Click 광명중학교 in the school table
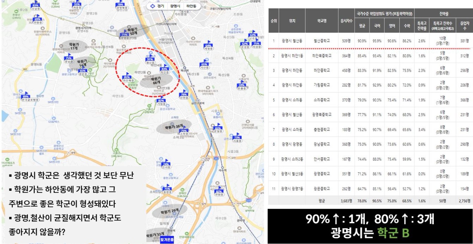Image resolution: width=473 pixels, height=244 pixels. pos(322,174)
